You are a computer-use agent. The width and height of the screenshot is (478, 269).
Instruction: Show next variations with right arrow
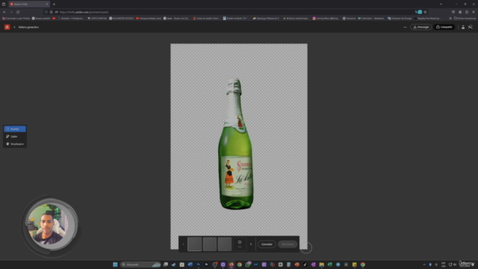point(251,244)
